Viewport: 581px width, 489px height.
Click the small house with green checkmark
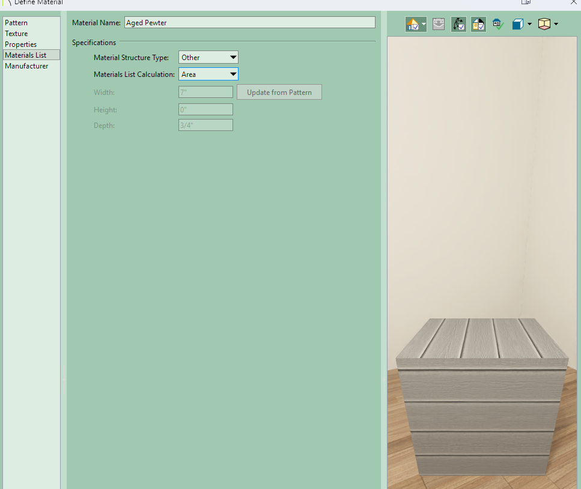498,24
